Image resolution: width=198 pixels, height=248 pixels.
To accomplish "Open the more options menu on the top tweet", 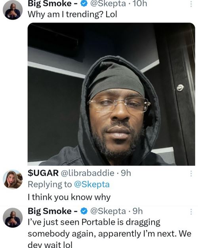I will click(x=191, y=4).
